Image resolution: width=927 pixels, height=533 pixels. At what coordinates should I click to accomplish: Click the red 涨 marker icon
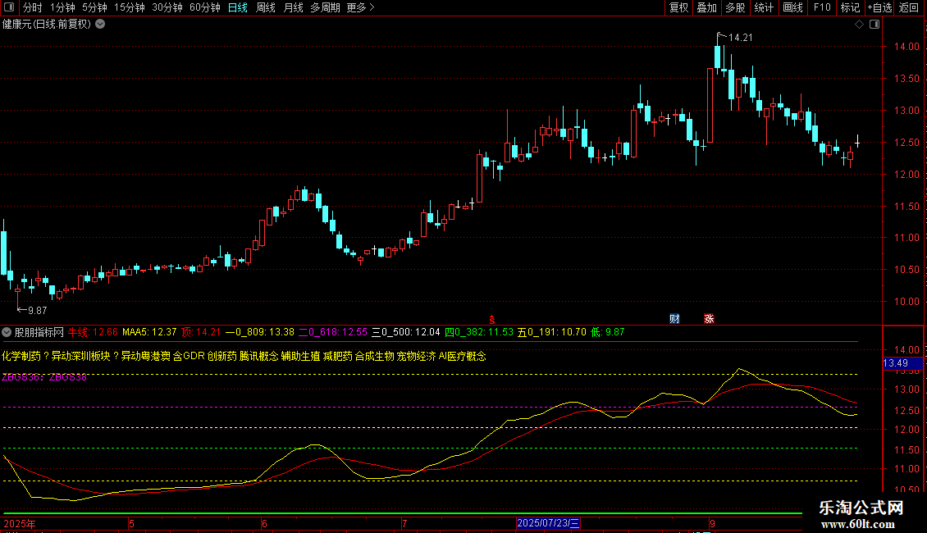pos(709,318)
